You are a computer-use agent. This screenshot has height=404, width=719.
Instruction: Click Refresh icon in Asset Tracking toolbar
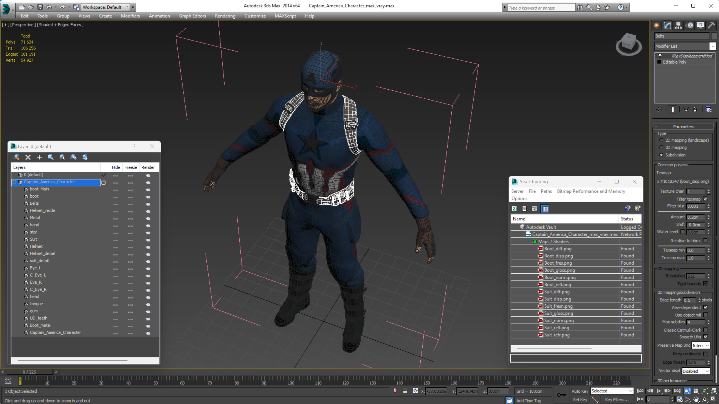pos(514,209)
